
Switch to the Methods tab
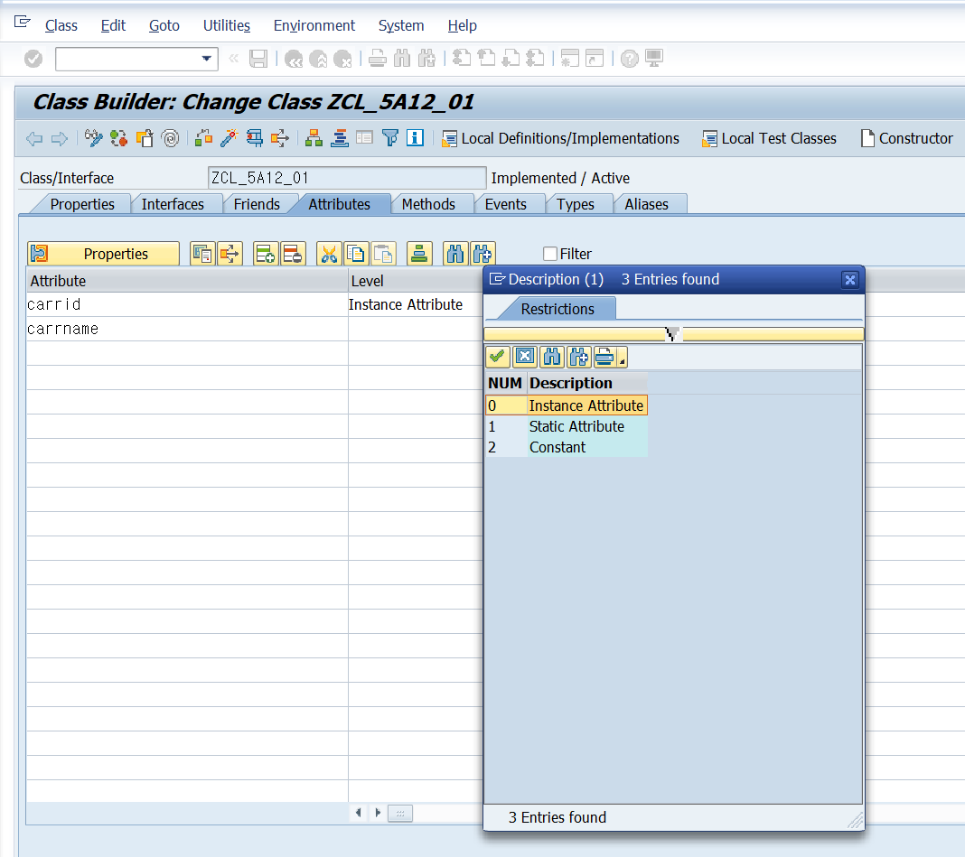coord(428,204)
